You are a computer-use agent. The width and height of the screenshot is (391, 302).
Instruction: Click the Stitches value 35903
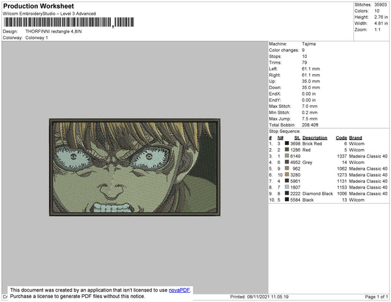(x=381, y=5)
